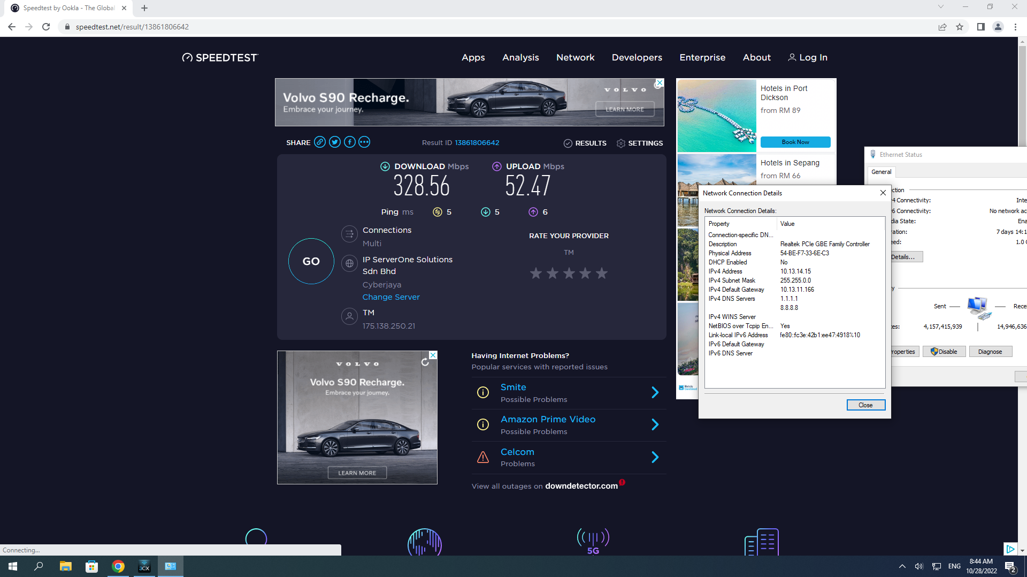Click LEARN MORE on lower Volvo ad

point(357,473)
